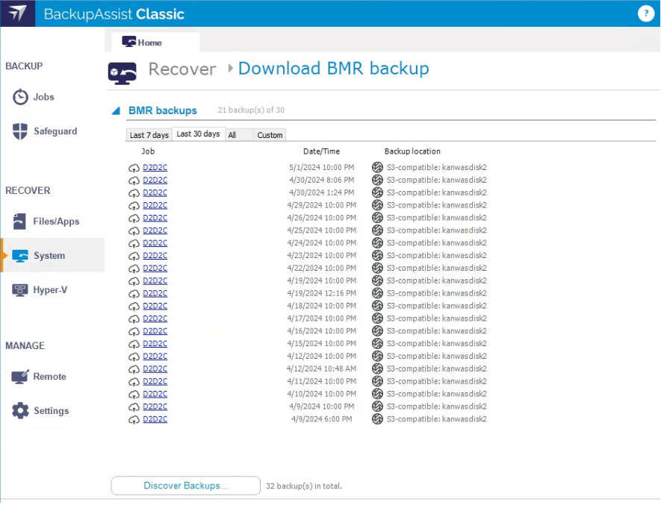Image resolution: width=661 pixels, height=505 pixels.
Task: Click cloud download icon for 5/1/2024 10:00 PM backup
Action: click(x=134, y=168)
